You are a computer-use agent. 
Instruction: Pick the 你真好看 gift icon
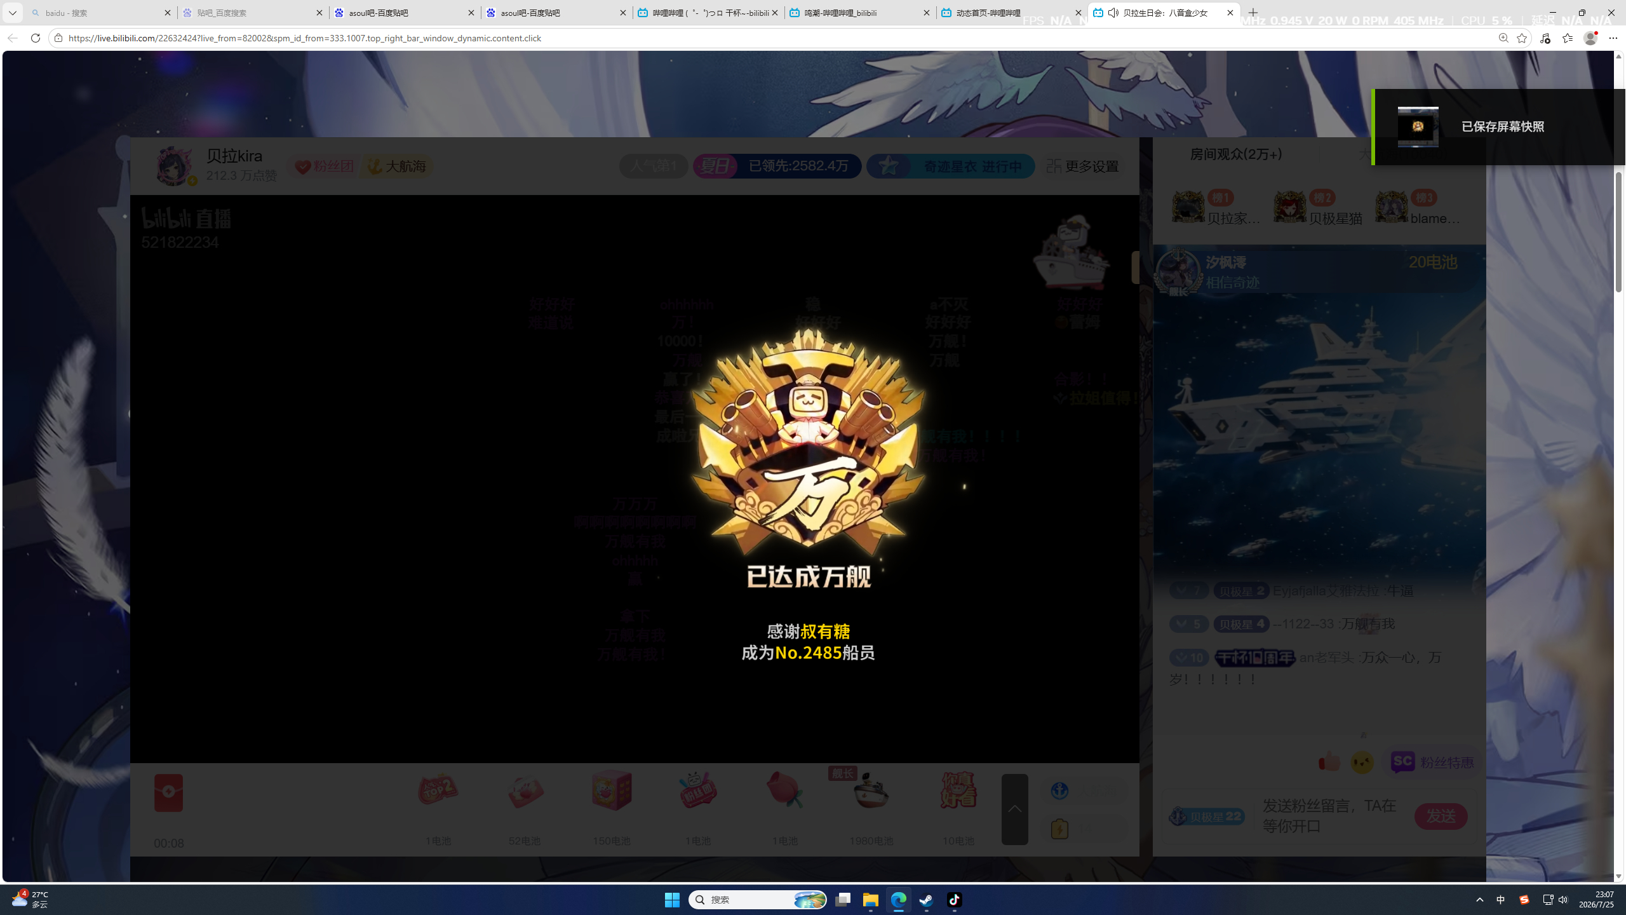958,791
